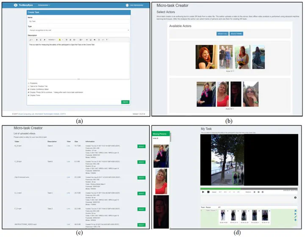Screen dimensions: 305x239
Task: Click the blue pencil edit track icon
Action: pos(295,217)
